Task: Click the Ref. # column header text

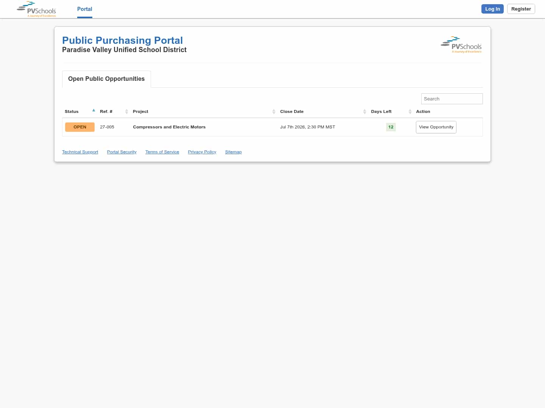Action: pos(106,111)
